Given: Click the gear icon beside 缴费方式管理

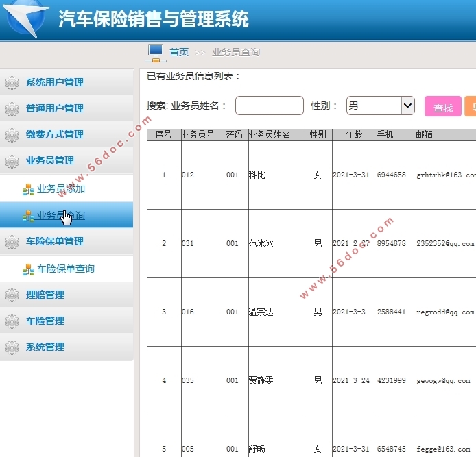Looking at the screenshot, I should point(12,135).
